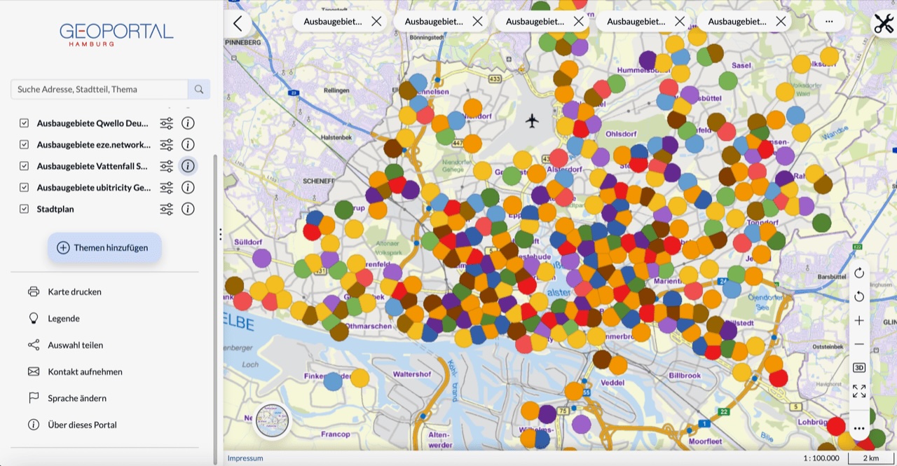Toggle Ausbaugebiete eze.network layer checkbox
This screenshot has height=466, width=897.
click(x=25, y=145)
